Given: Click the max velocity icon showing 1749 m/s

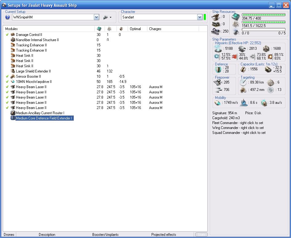Looking at the screenshot, I should [217, 103].
